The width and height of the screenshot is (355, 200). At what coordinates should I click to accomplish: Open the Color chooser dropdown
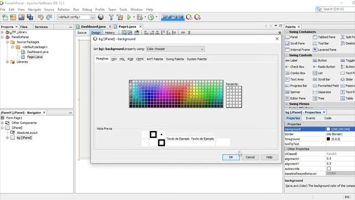[x=175, y=49]
